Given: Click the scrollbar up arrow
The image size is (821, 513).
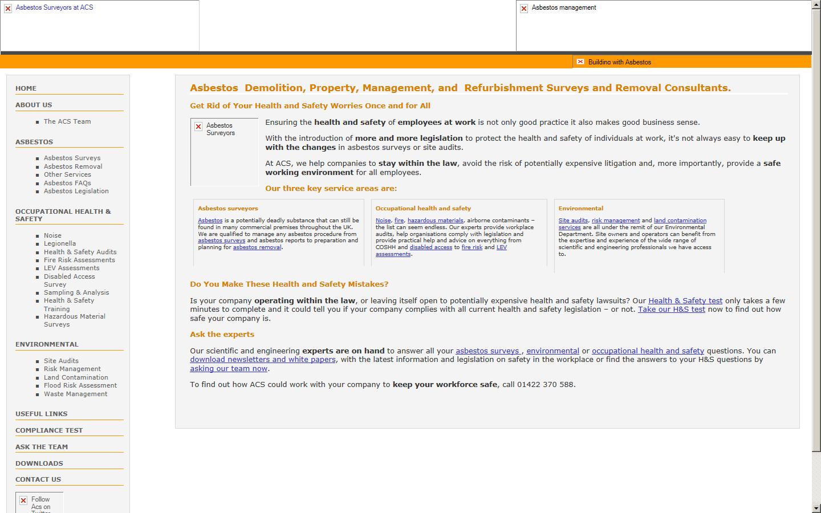Looking at the screenshot, I should (816, 5).
